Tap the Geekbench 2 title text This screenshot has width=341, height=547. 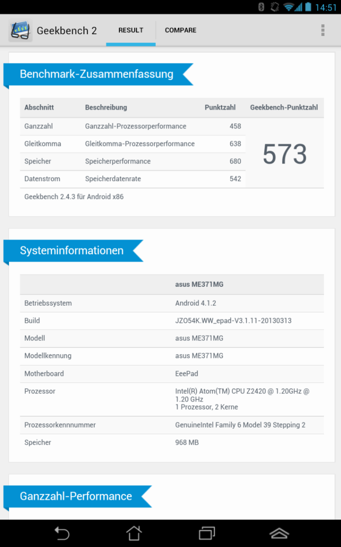(66, 31)
